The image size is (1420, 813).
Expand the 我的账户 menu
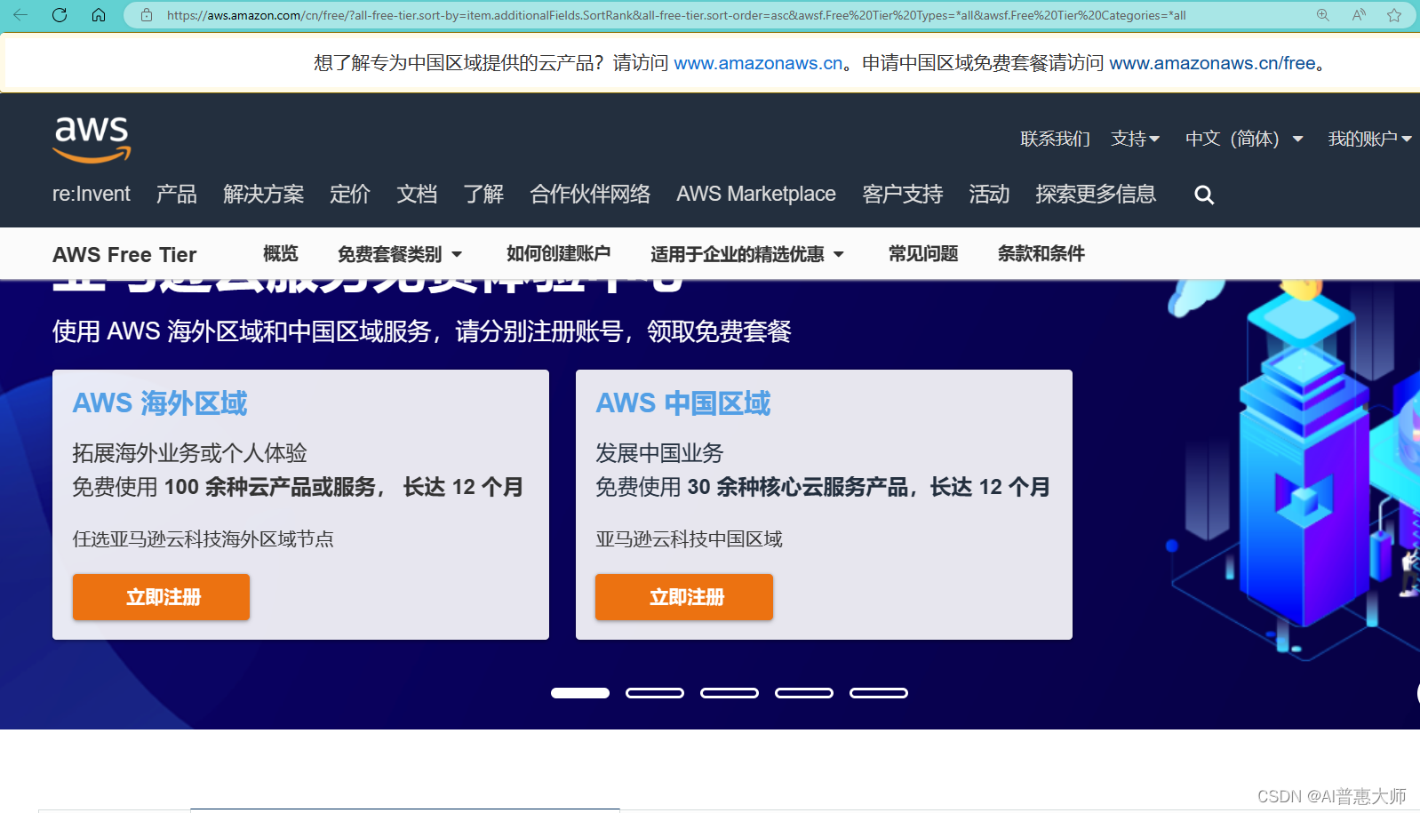(x=1369, y=139)
